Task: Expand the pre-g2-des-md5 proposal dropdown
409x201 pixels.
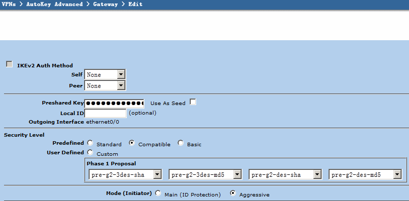Action: point(365,174)
